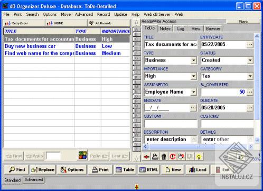This screenshot has width=263, height=191.
Task: Click the Blank button
Action: (243, 22)
